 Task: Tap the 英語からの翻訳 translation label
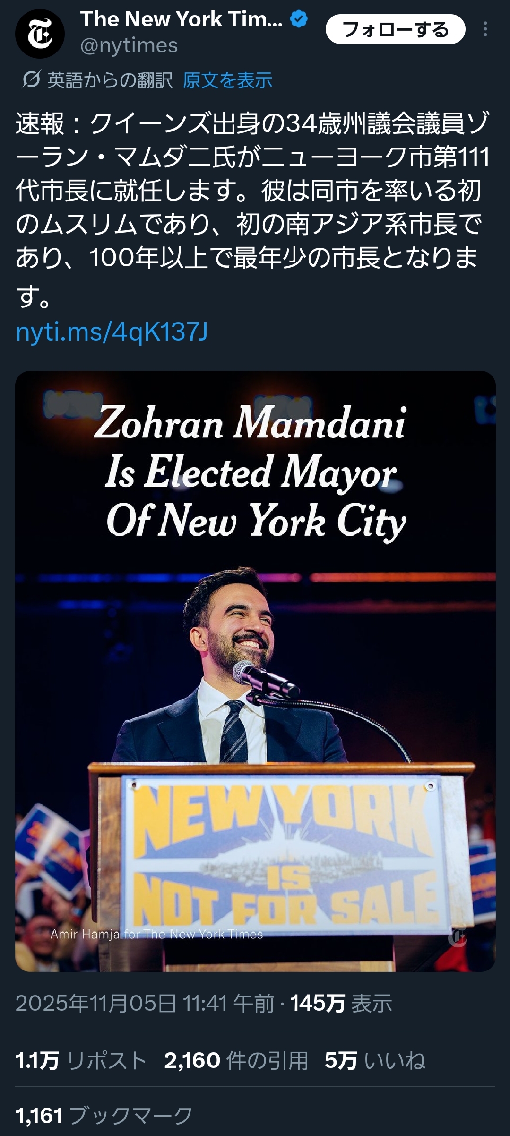110,80
